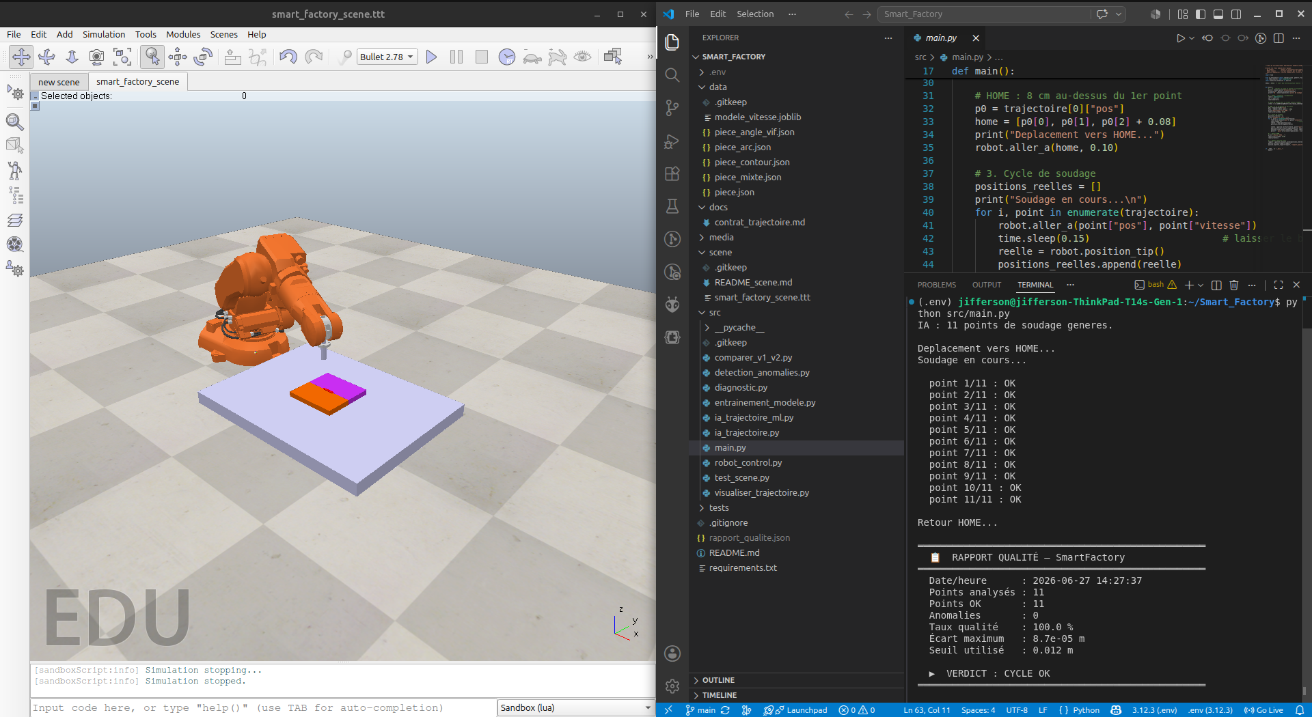Open the Selection menu in VS Code
Image resolution: width=1312 pixels, height=717 pixels.
[755, 14]
